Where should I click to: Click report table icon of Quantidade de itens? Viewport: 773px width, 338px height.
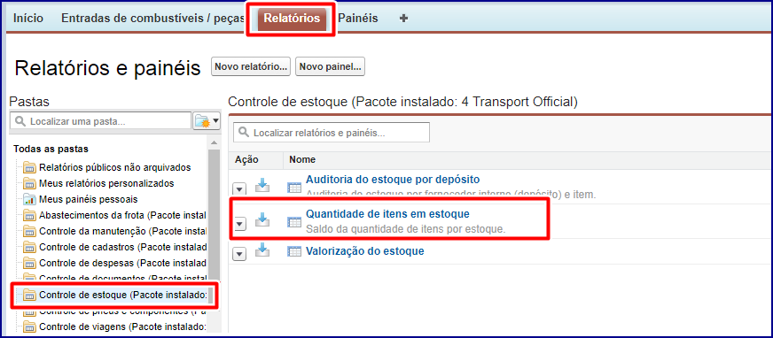(294, 222)
